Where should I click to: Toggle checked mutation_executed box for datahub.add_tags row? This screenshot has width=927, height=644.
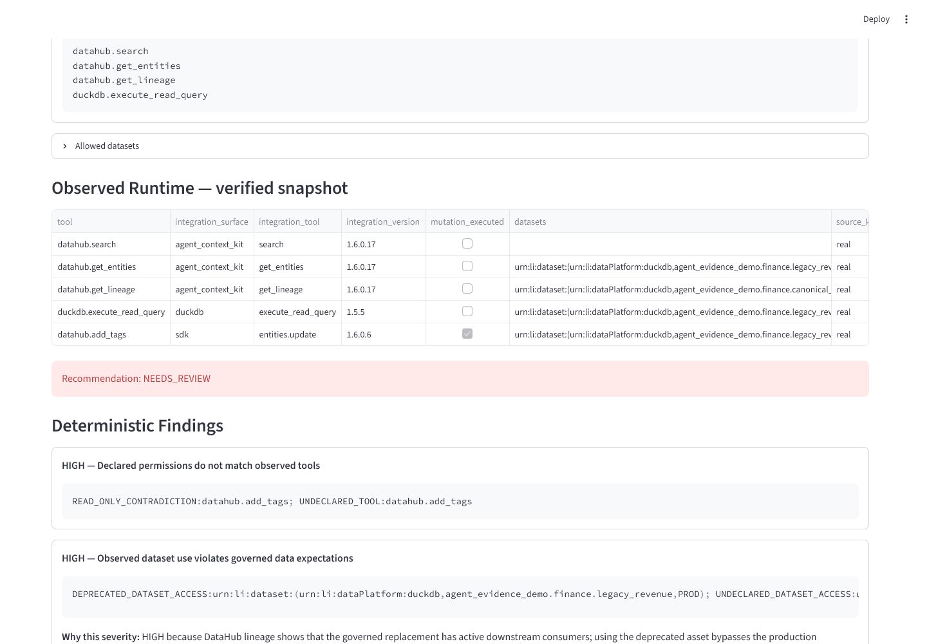click(467, 334)
